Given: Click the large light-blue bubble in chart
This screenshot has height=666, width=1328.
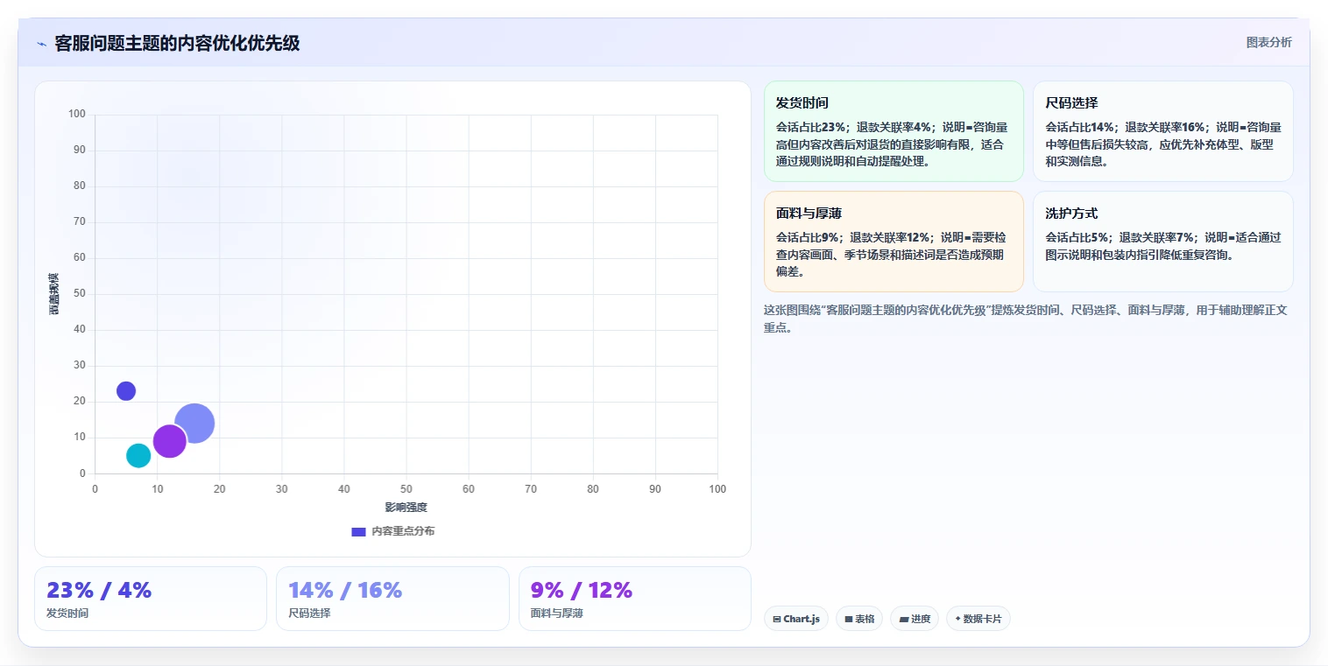Looking at the screenshot, I should [x=194, y=424].
